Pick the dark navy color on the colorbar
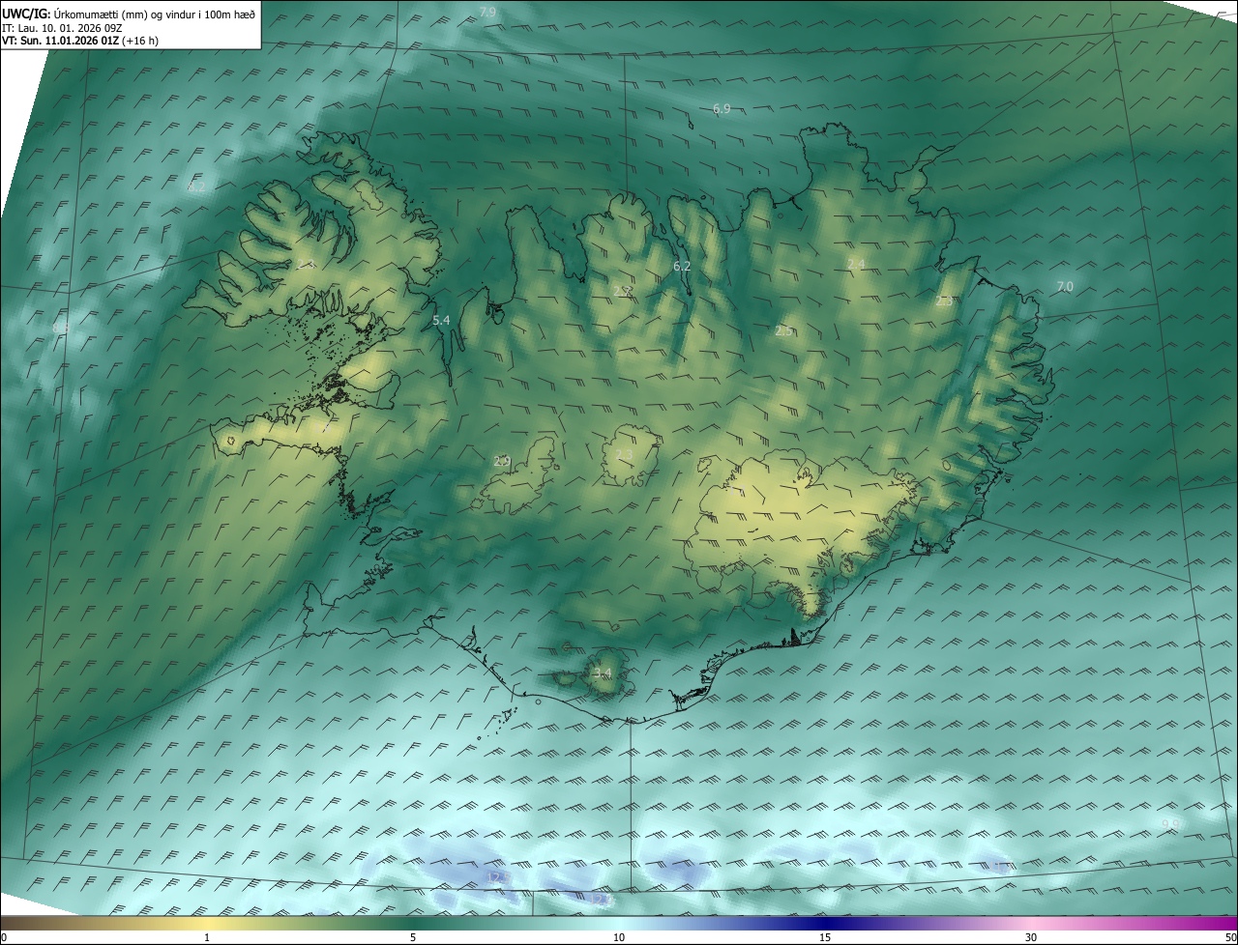The height and width of the screenshot is (945, 1238). 825,923
